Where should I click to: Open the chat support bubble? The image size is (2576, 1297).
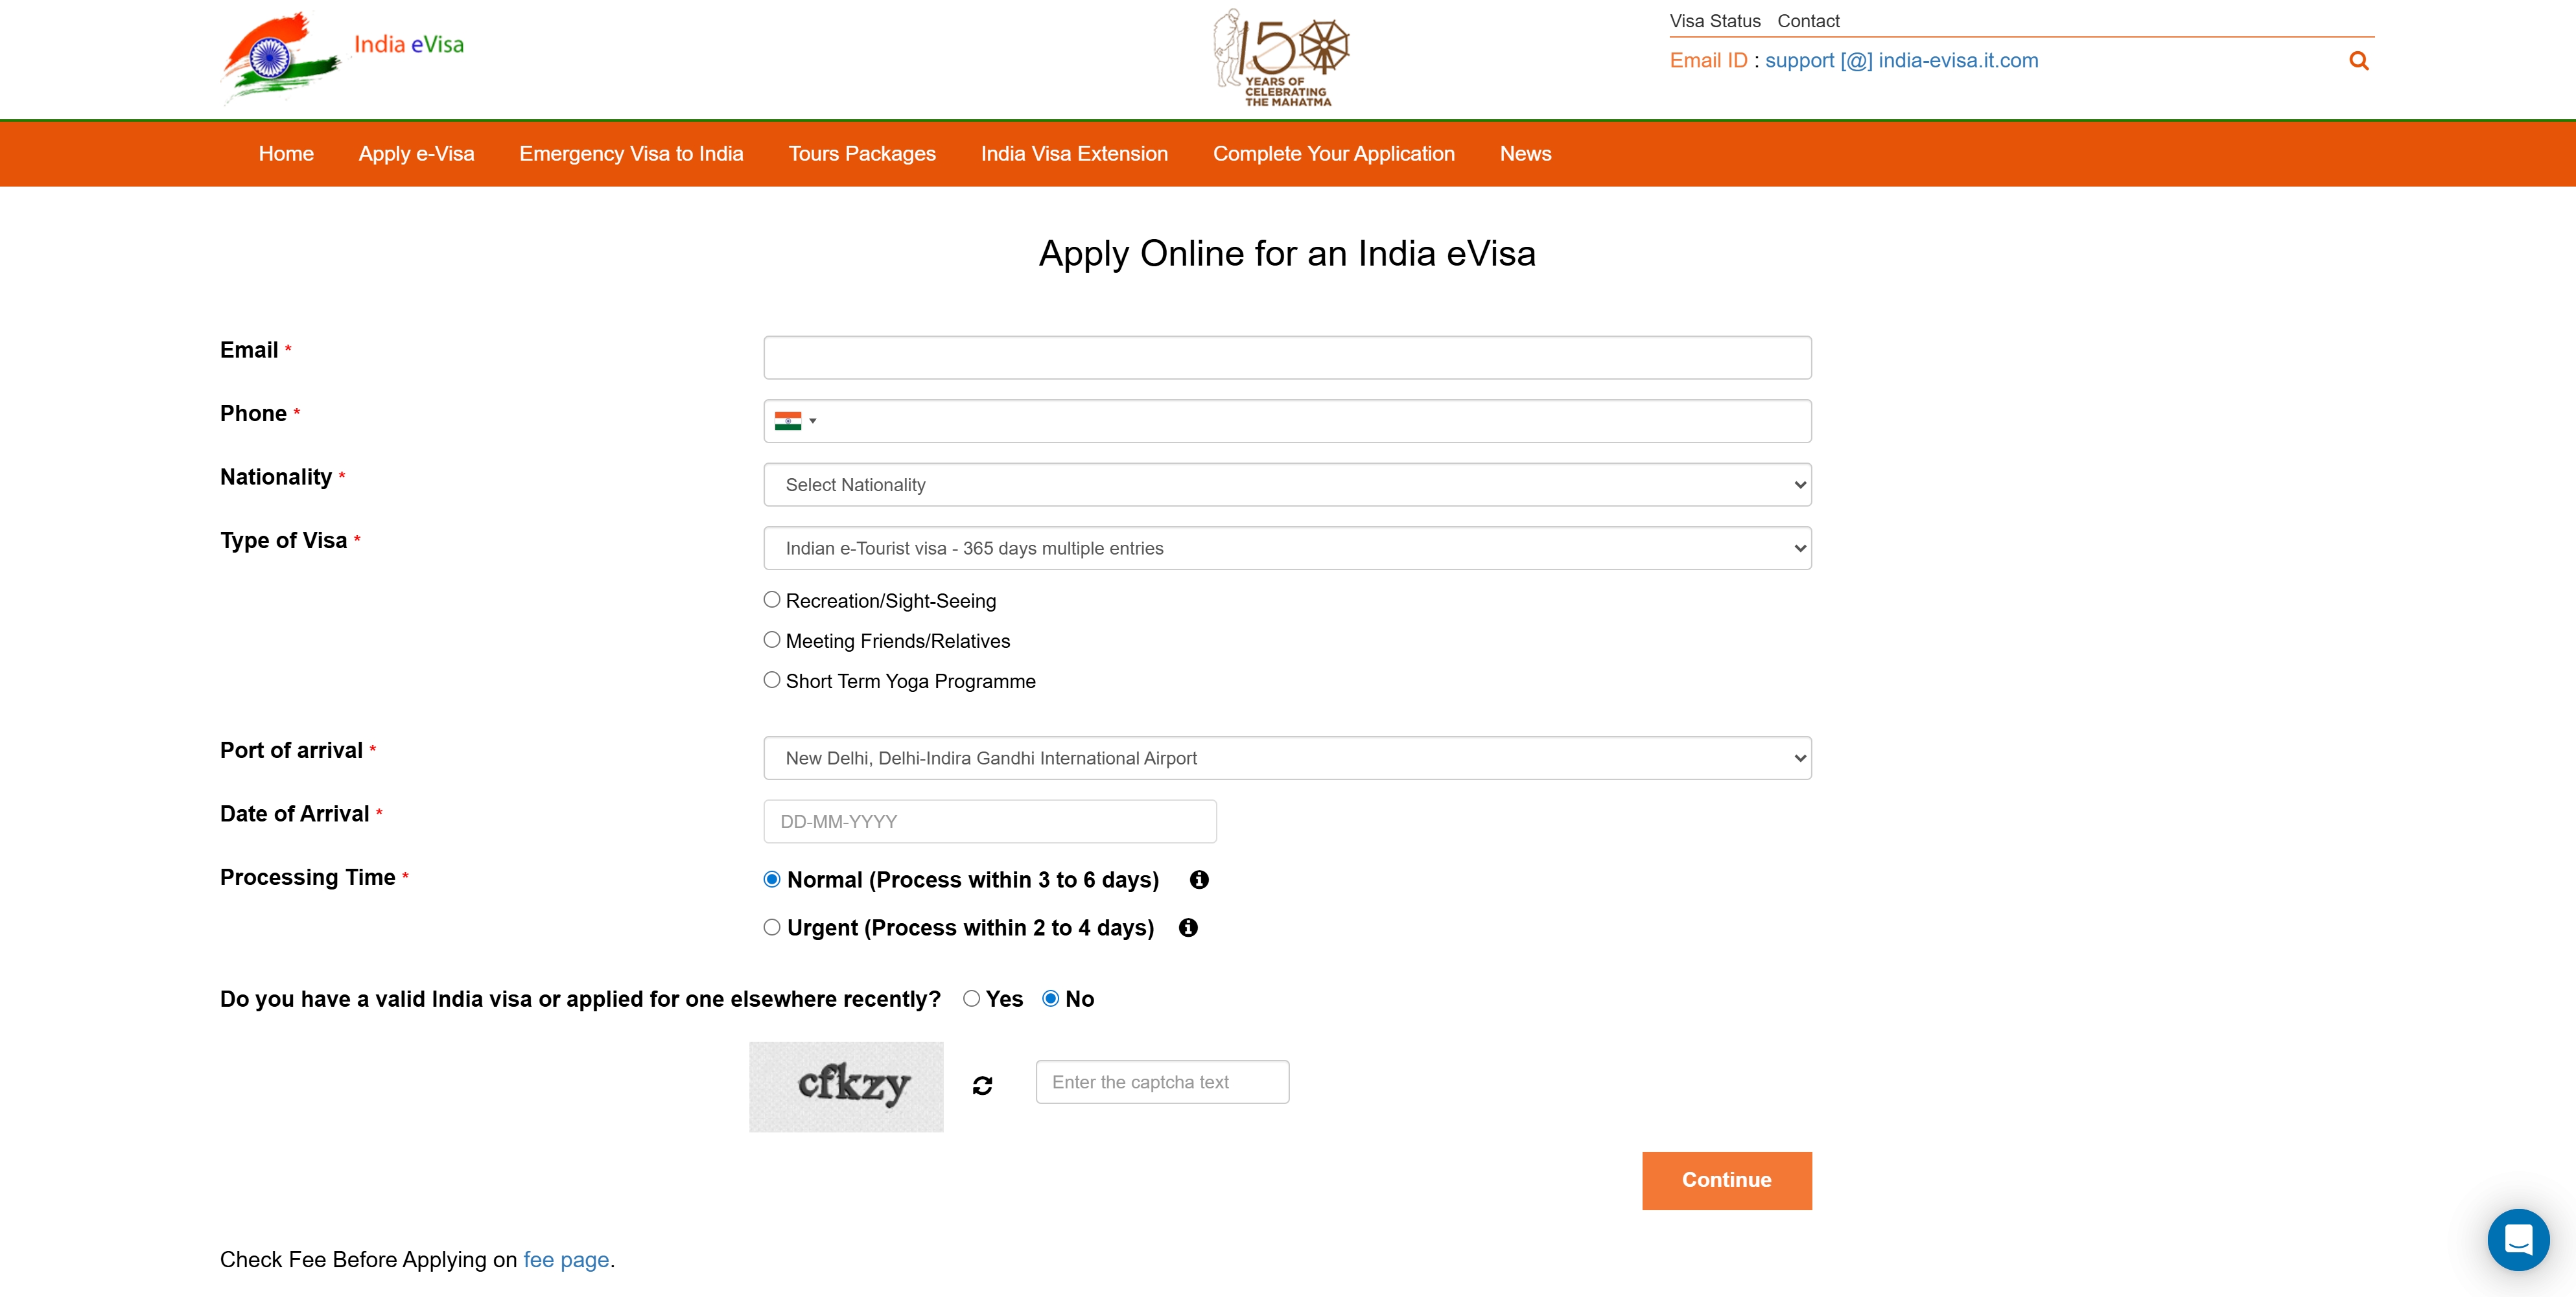click(2518, 1239)
